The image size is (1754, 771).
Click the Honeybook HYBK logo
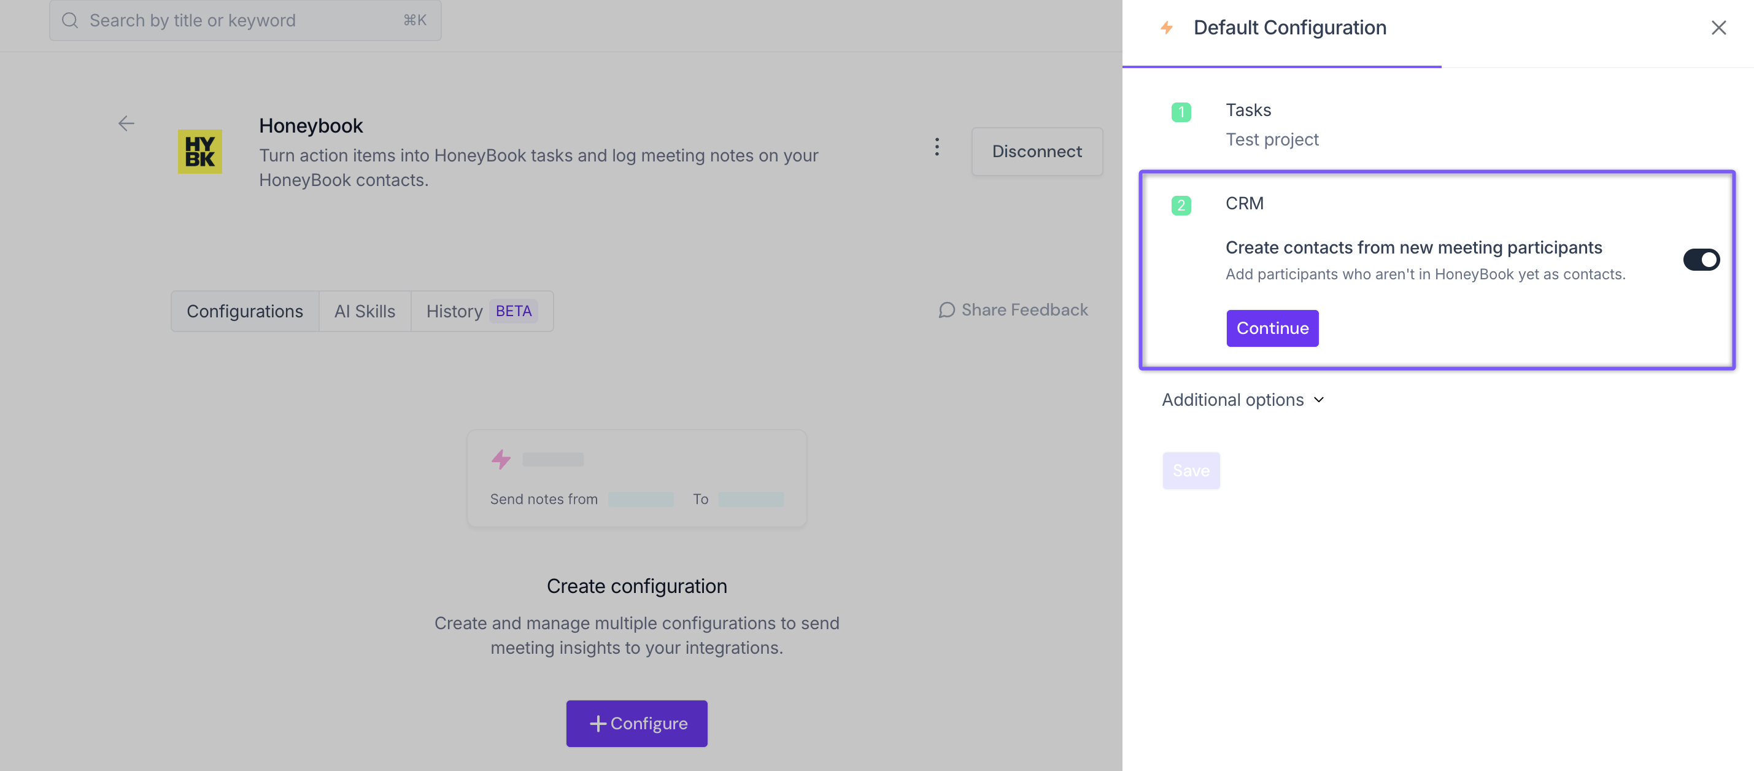pyautogui.click(x=199, y=151)
